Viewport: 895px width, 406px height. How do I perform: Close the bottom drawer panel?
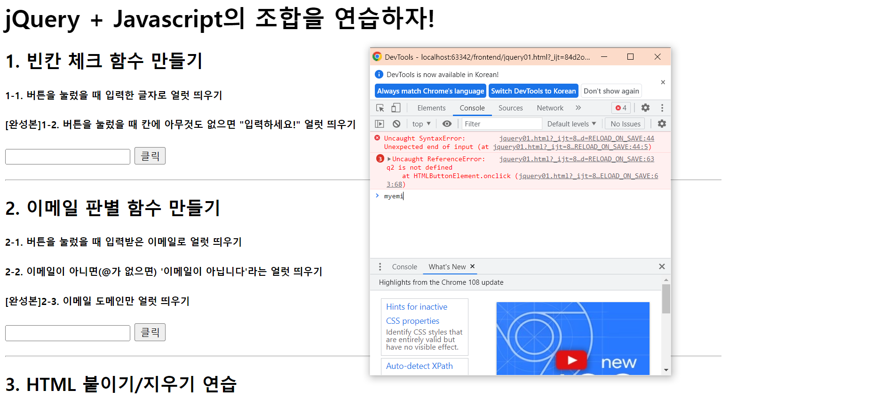click(x=662, y=266)
